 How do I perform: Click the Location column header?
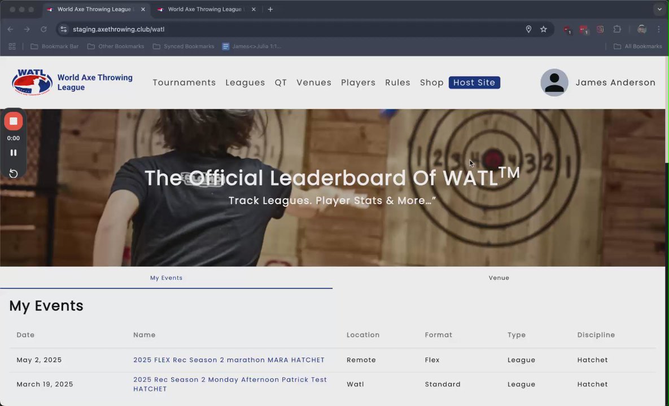click(363, 335)
